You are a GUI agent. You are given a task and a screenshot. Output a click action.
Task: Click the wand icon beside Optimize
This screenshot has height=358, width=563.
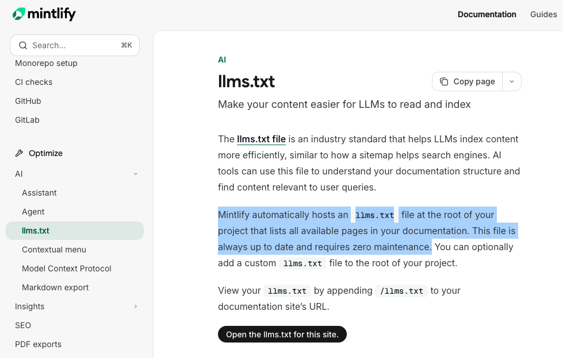18,153
